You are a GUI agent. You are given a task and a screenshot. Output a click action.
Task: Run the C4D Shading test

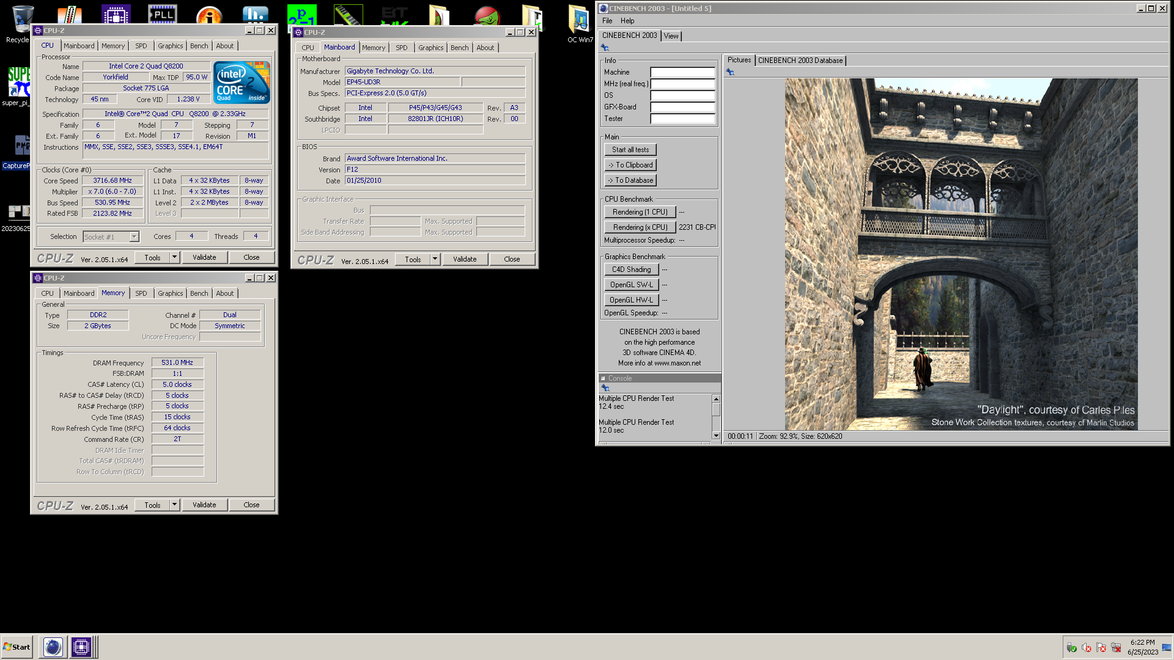pyautogui.click(x=632, y=269)
